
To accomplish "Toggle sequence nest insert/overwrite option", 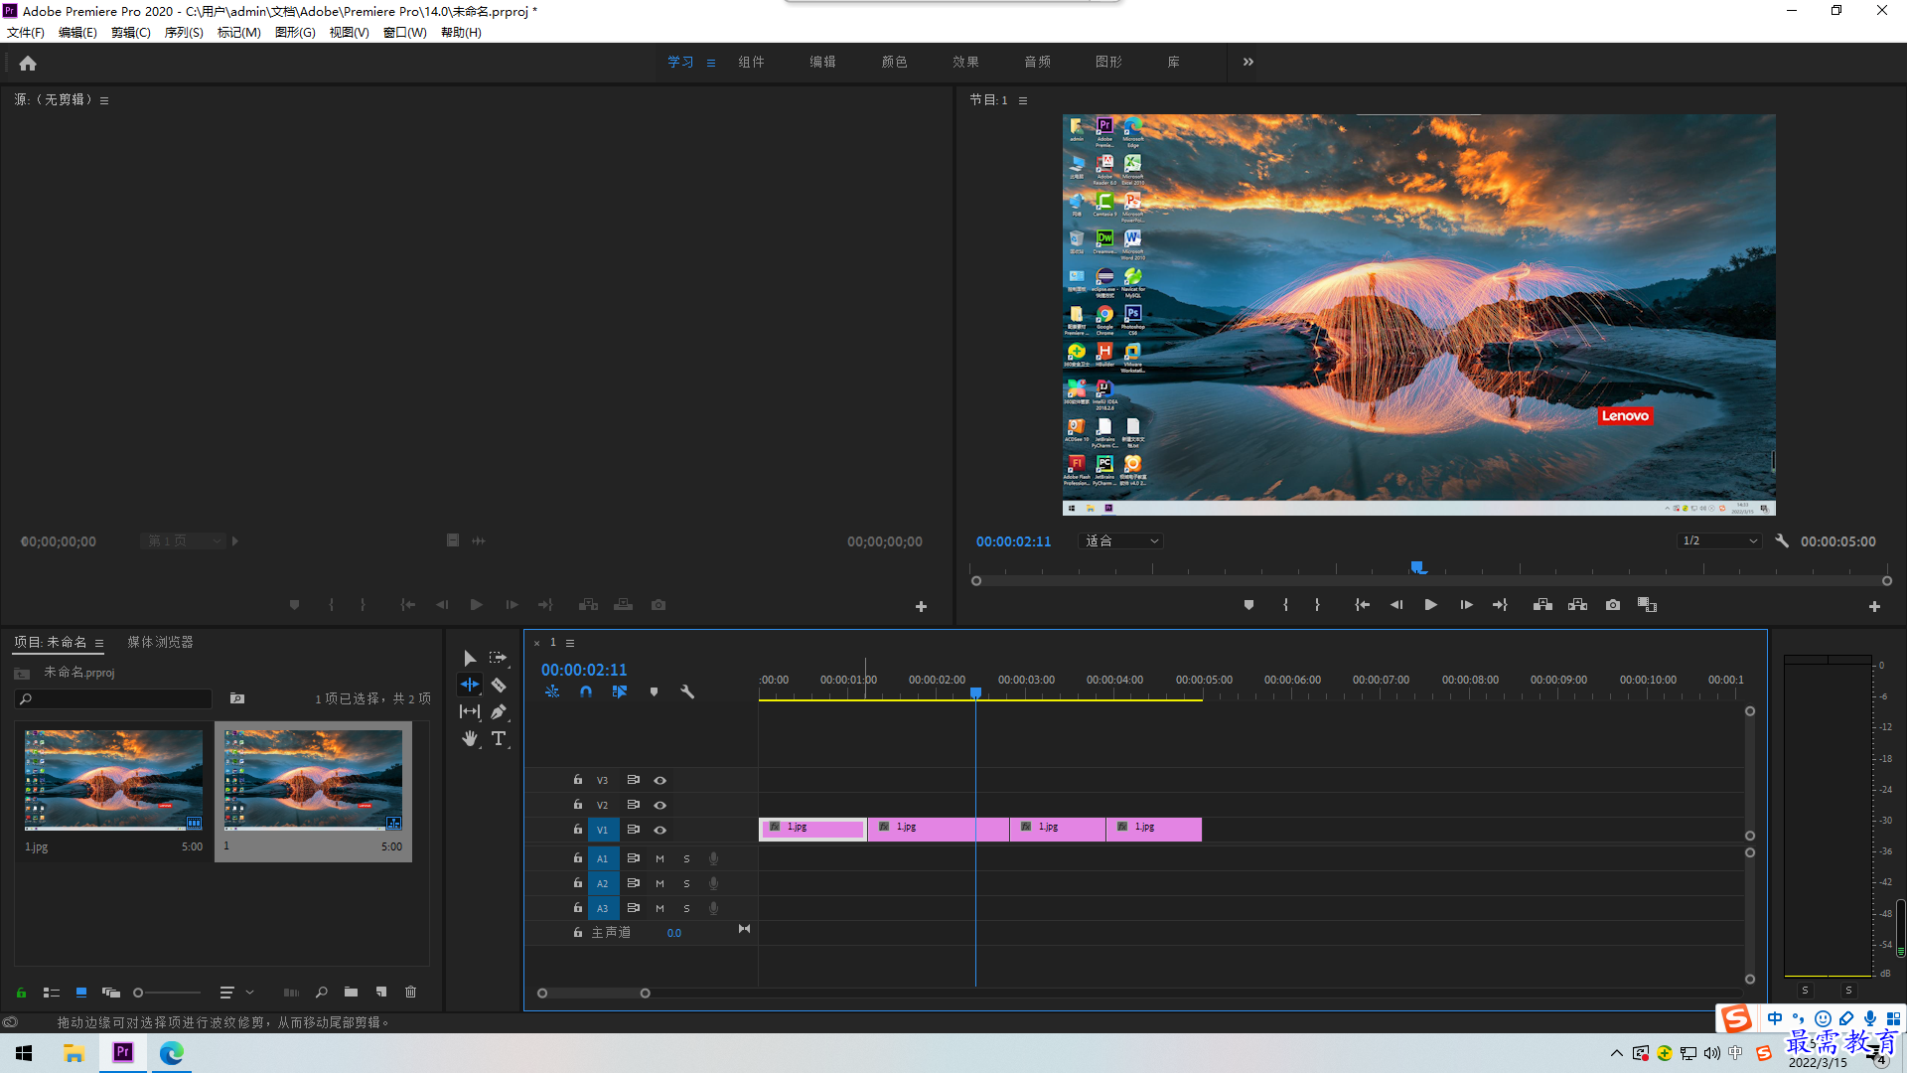I will click(552, 691).
